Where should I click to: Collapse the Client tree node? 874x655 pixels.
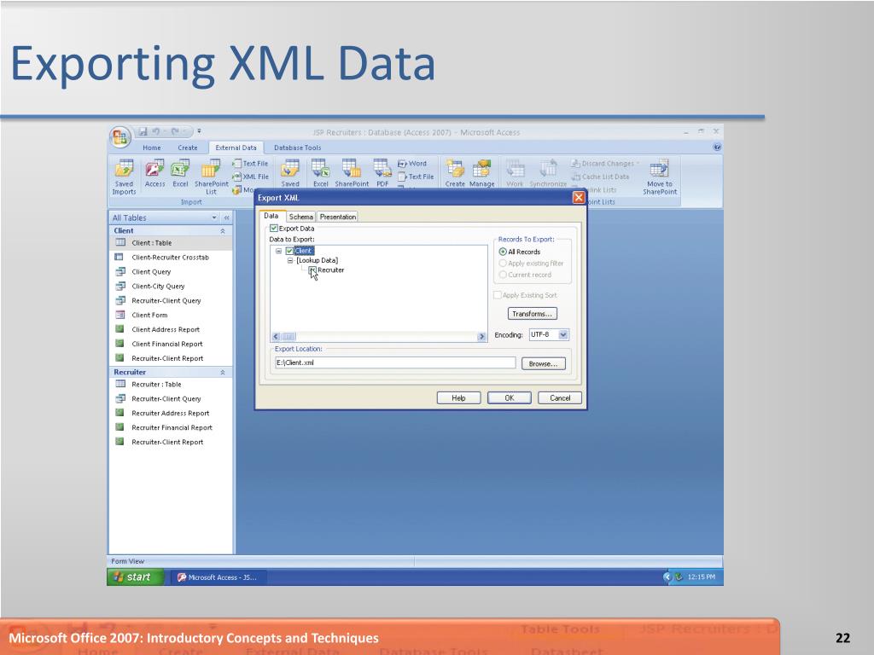click(x=279, y=252)
